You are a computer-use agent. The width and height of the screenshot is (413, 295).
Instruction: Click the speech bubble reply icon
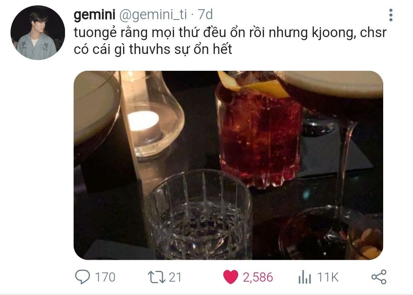point(83,277)
